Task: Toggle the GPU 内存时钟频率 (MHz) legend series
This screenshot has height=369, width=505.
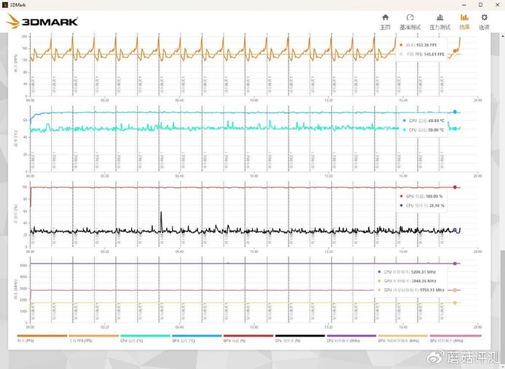Action: coord(403,339)
